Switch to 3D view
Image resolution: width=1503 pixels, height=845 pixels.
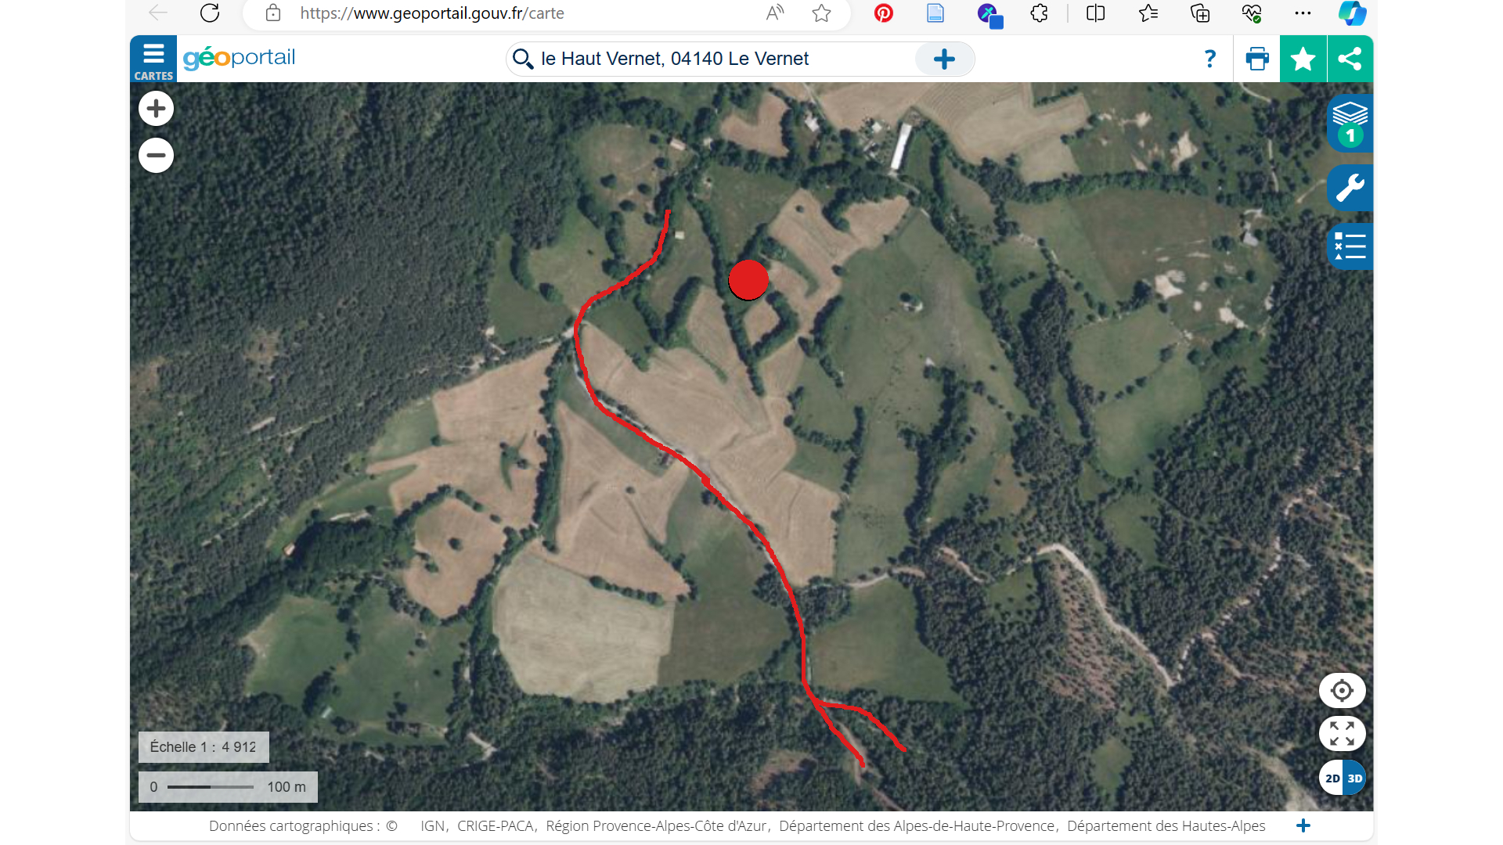point(1355,778)
